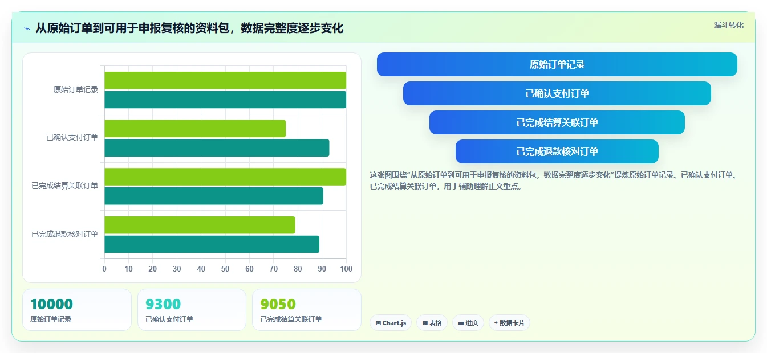
Task: Click the light green bar for 已确认支付订单
Action: [195, 129]
